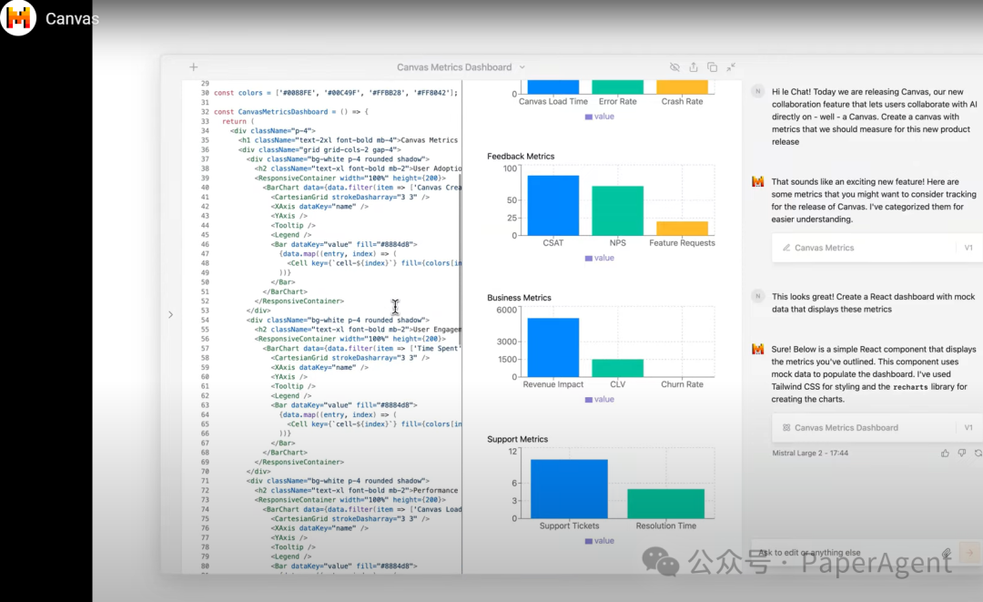Click the 'Mistral Large 2 - 17:44' model label
Screen dimensions: 983x602
tap(810, 453)
